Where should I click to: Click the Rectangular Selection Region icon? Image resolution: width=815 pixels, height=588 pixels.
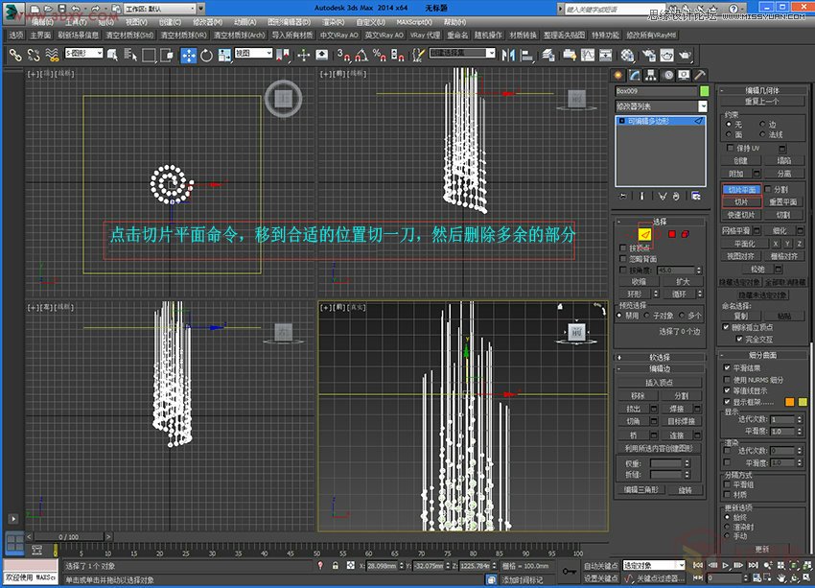(x=149, y=55)
